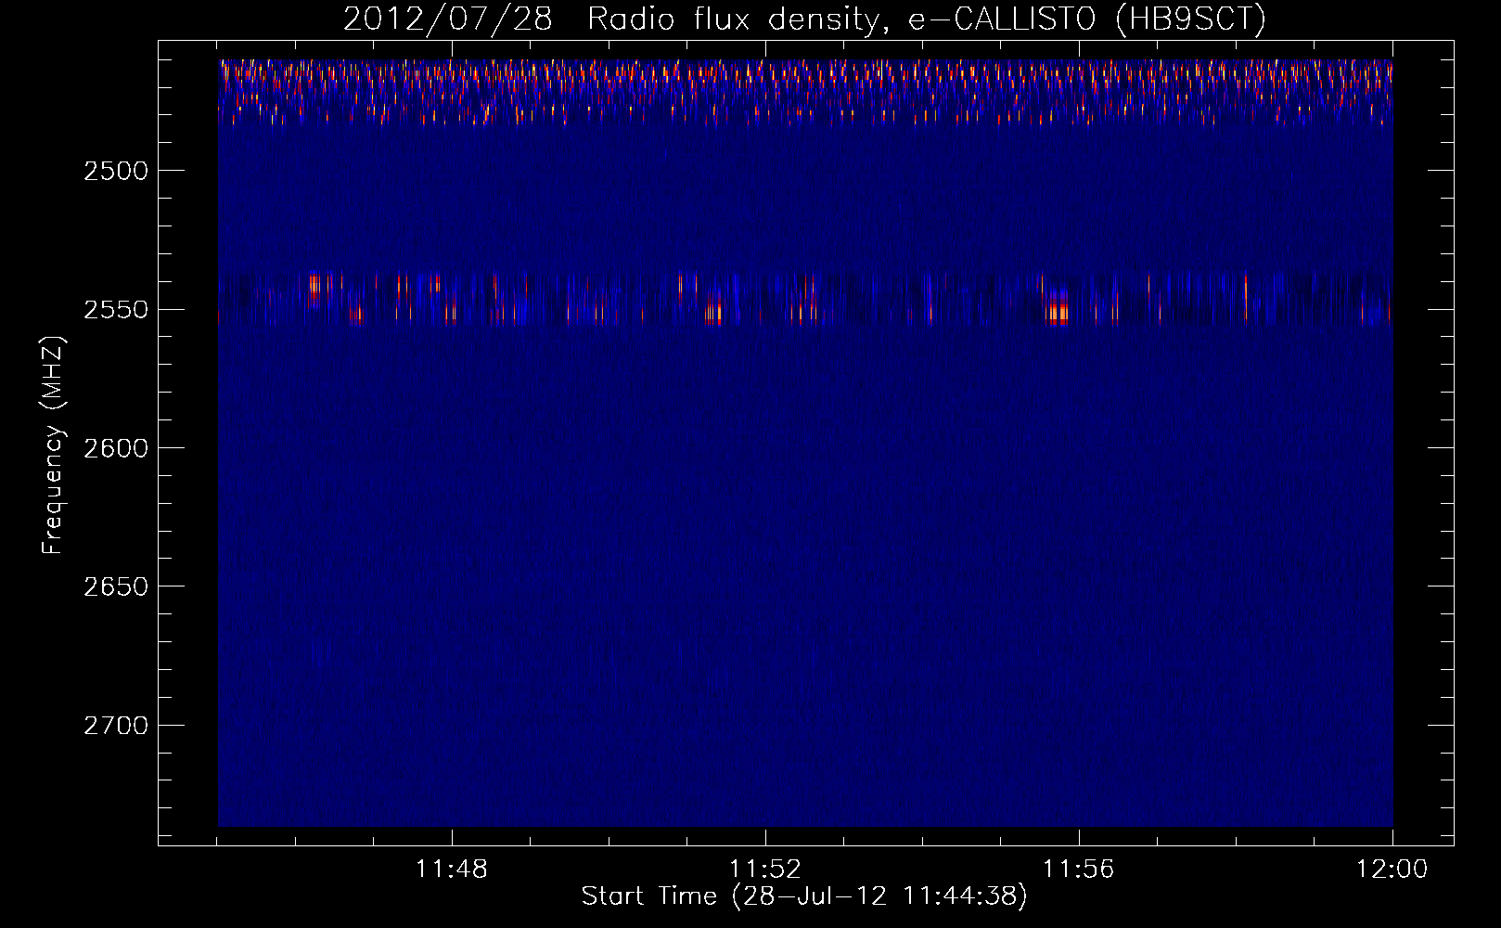This screenshot has width=1501, height=928.
Task: Click the 'Start Time (28-Jul-12 11:44:38)' label
Action: click(804, 896)
